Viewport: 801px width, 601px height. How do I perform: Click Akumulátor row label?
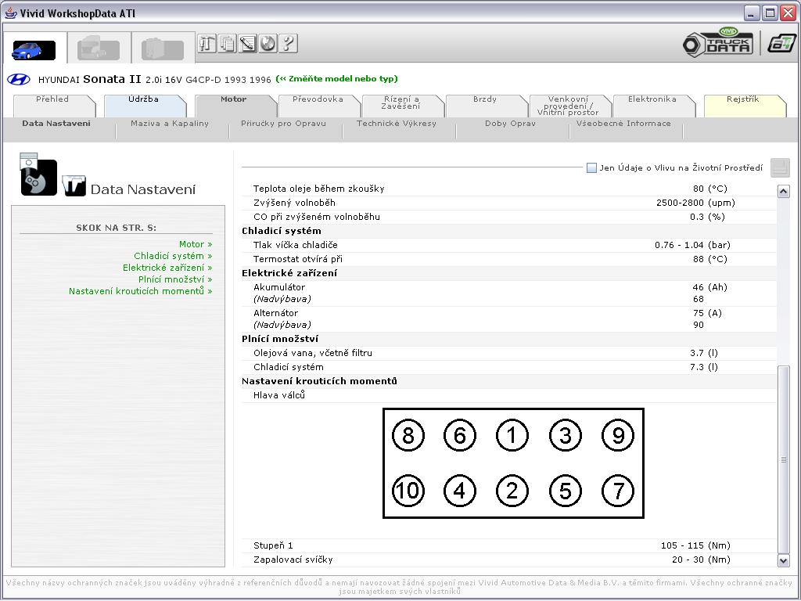point(279,287)
